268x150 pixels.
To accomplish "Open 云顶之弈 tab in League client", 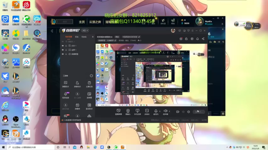I will click(95, 22).
